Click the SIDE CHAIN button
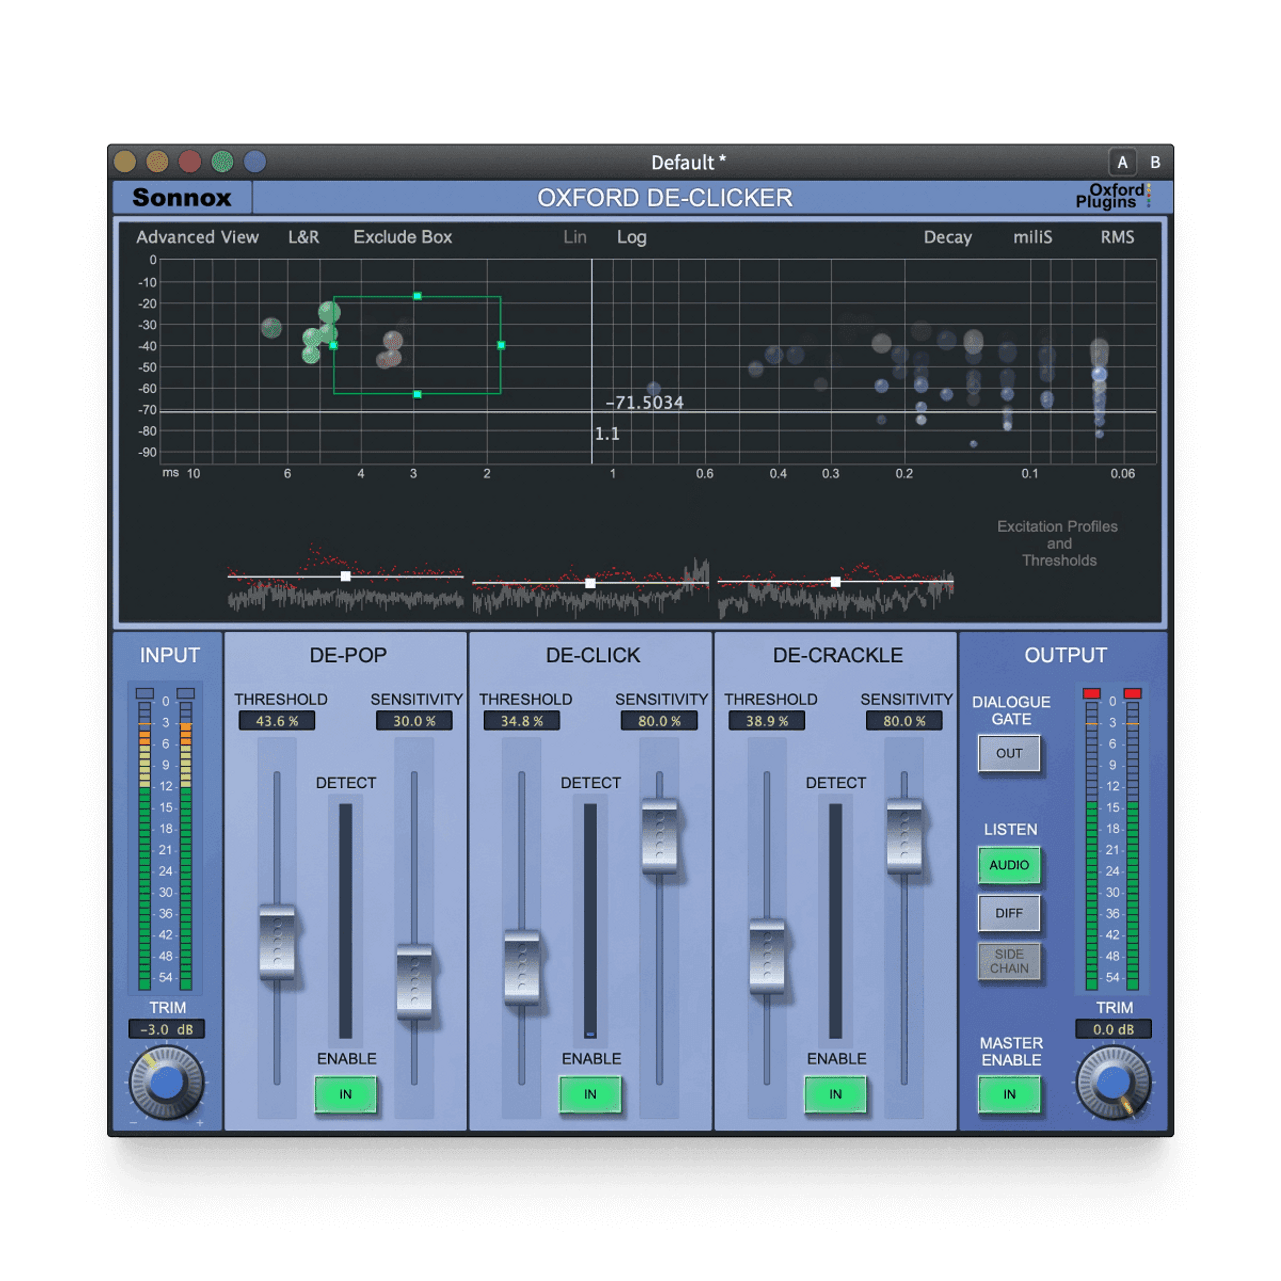This screenshot has width=1281, height=1281. (x=1009, y=961)
